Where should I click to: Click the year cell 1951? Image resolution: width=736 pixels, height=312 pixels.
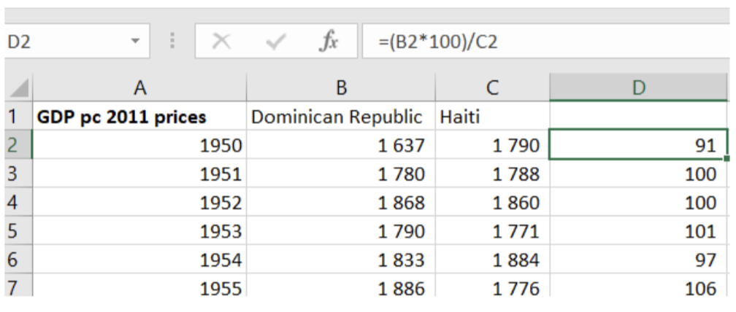pyautogui.click(x=139, y=173)
